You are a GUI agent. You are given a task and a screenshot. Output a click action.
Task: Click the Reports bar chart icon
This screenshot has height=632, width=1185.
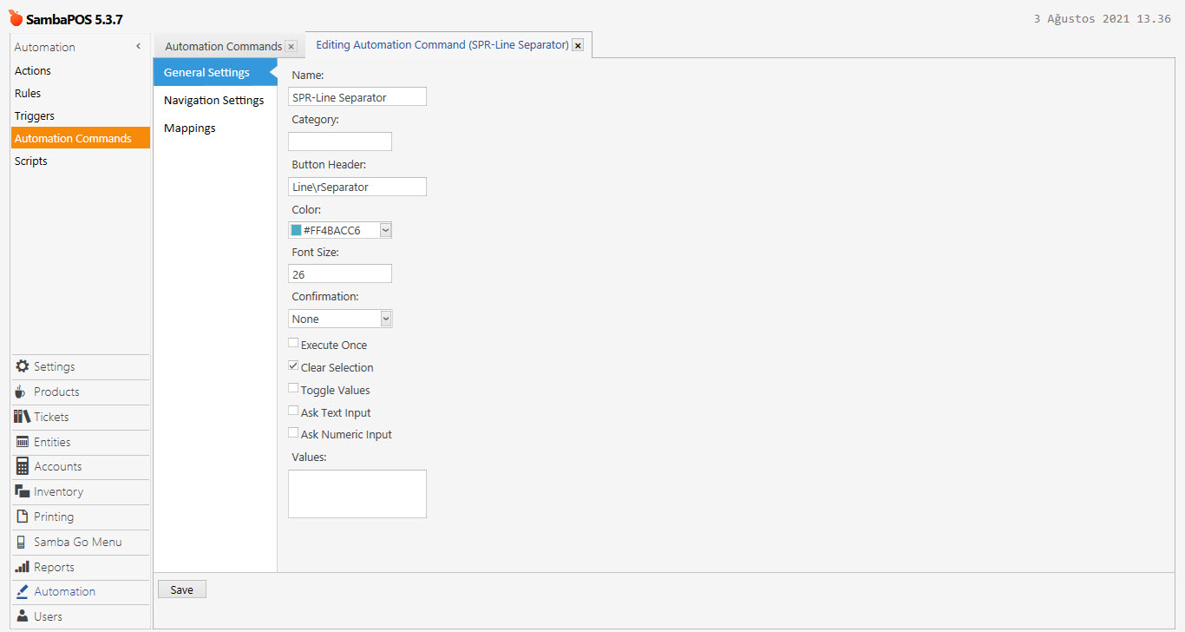(x=23, y=567)
